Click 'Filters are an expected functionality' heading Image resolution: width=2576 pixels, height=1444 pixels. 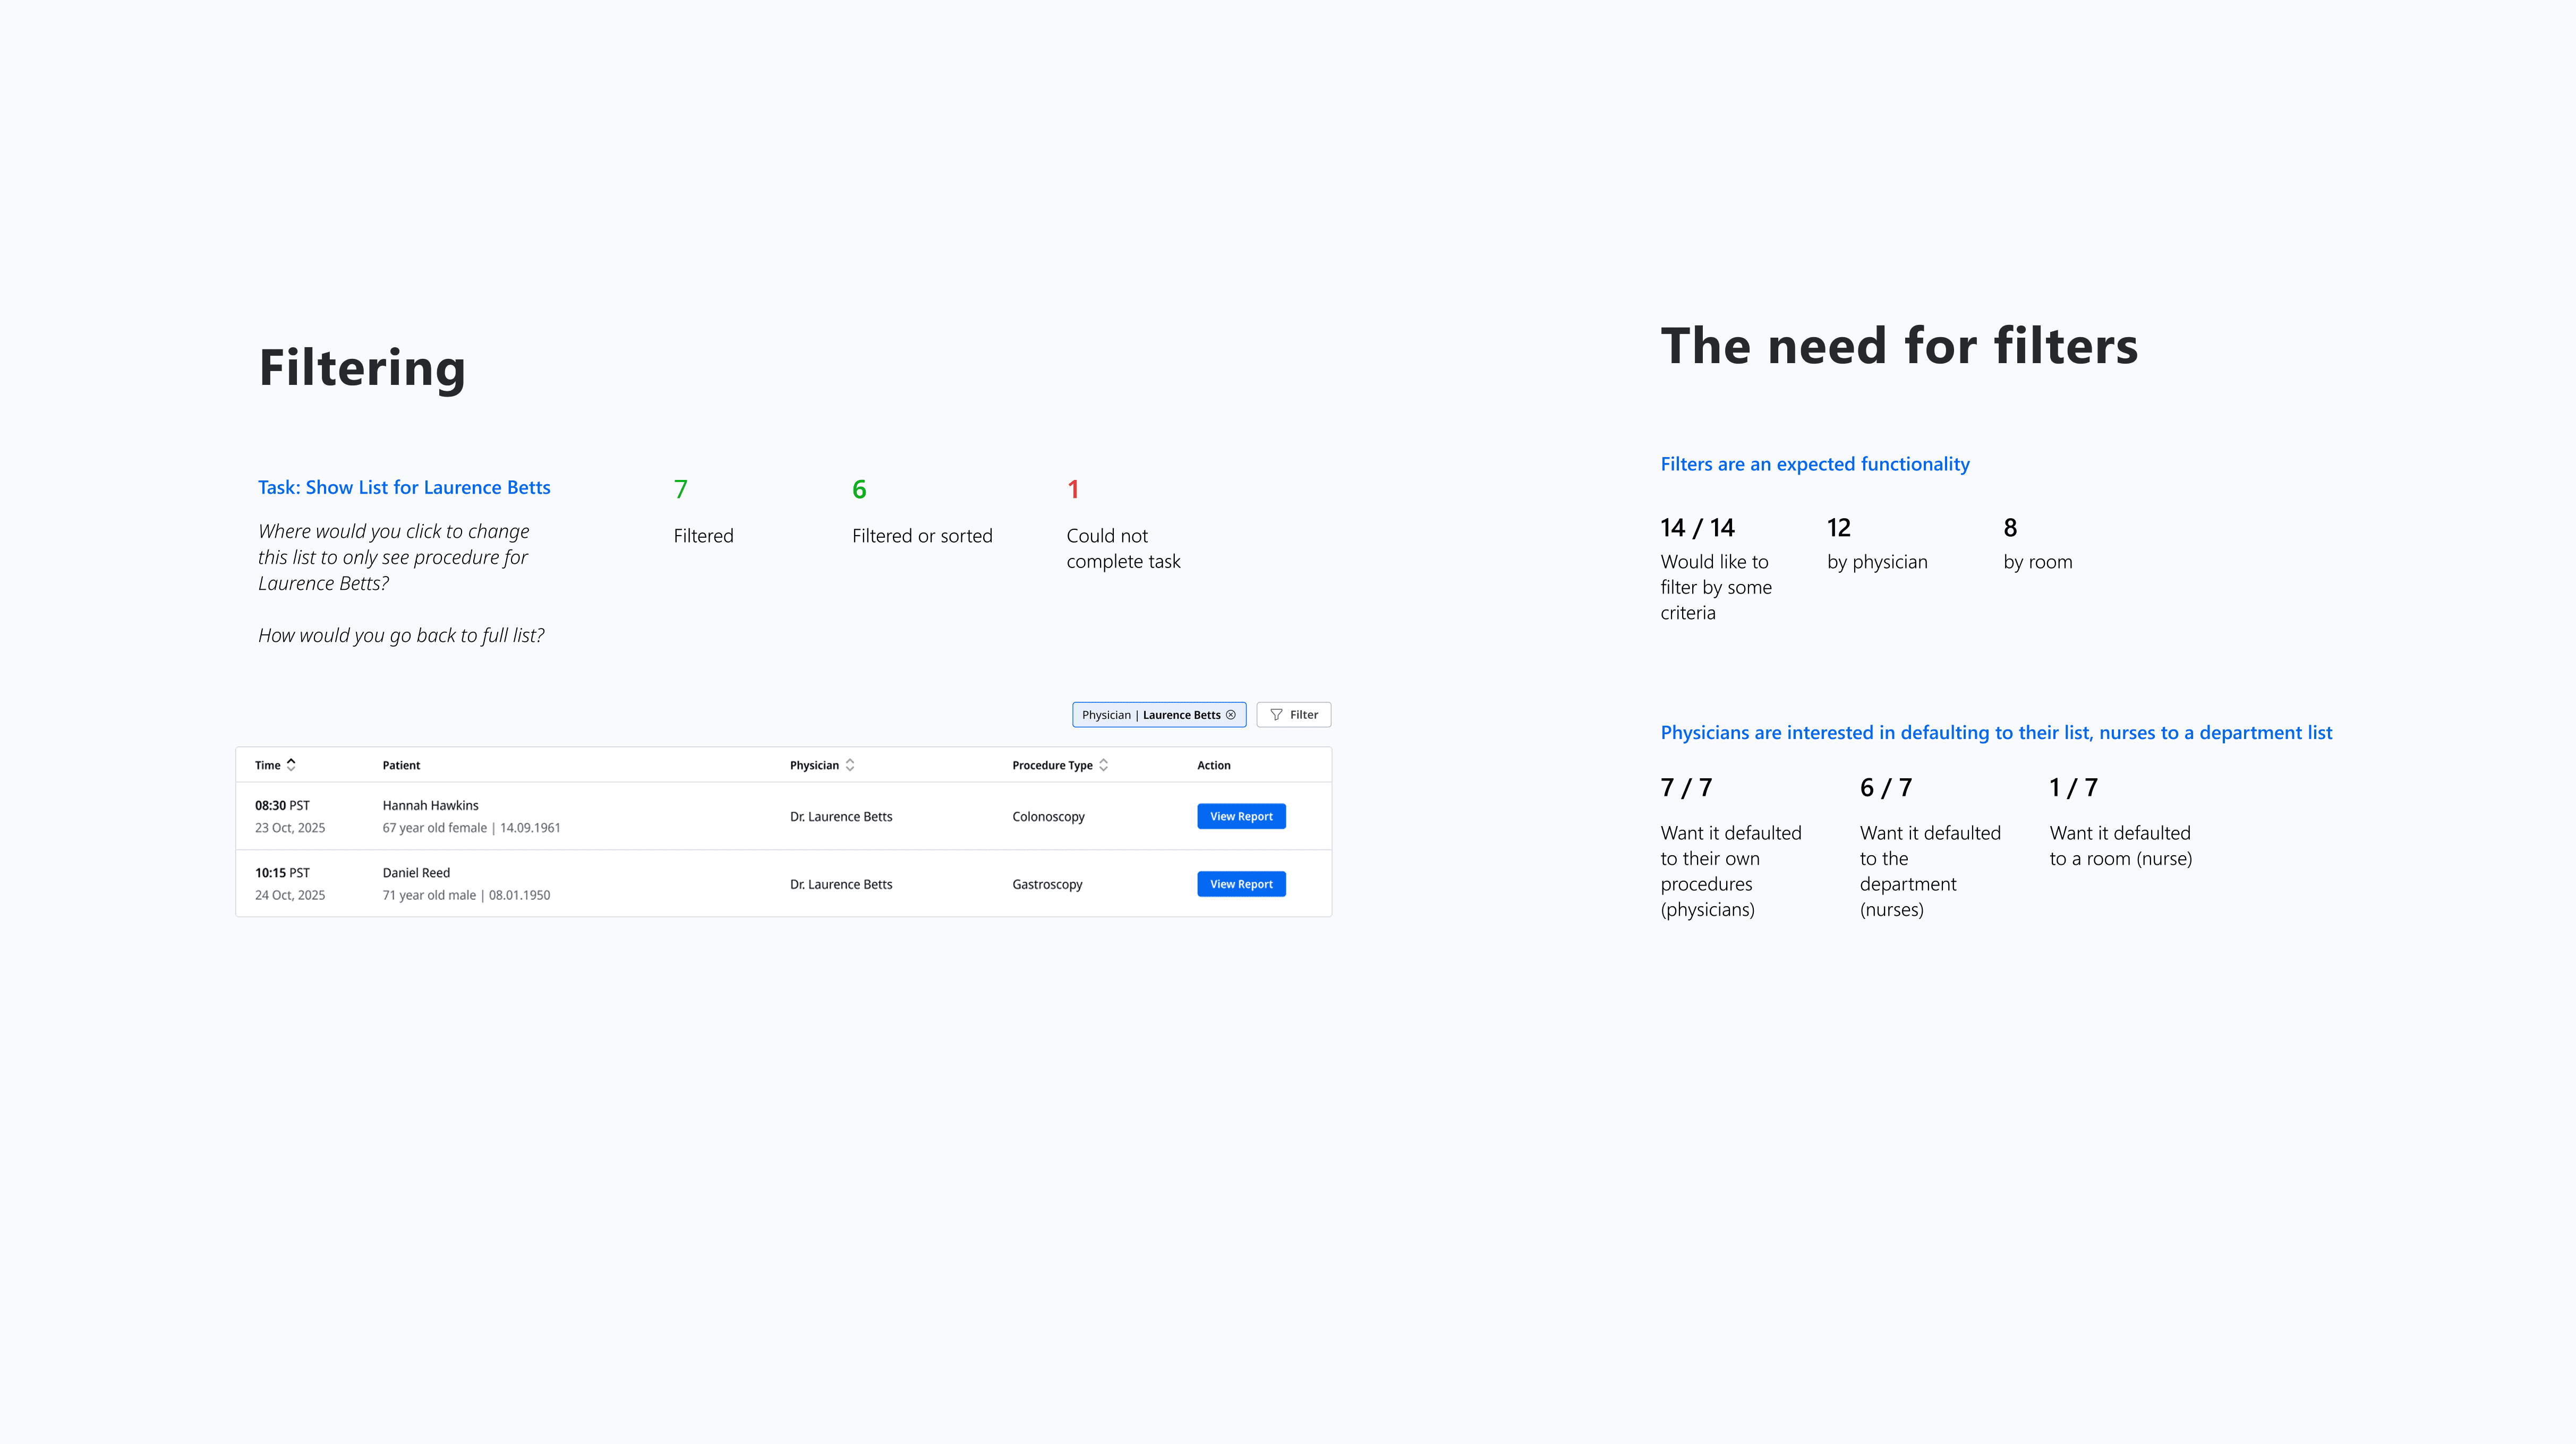(x=1814, y=465)
